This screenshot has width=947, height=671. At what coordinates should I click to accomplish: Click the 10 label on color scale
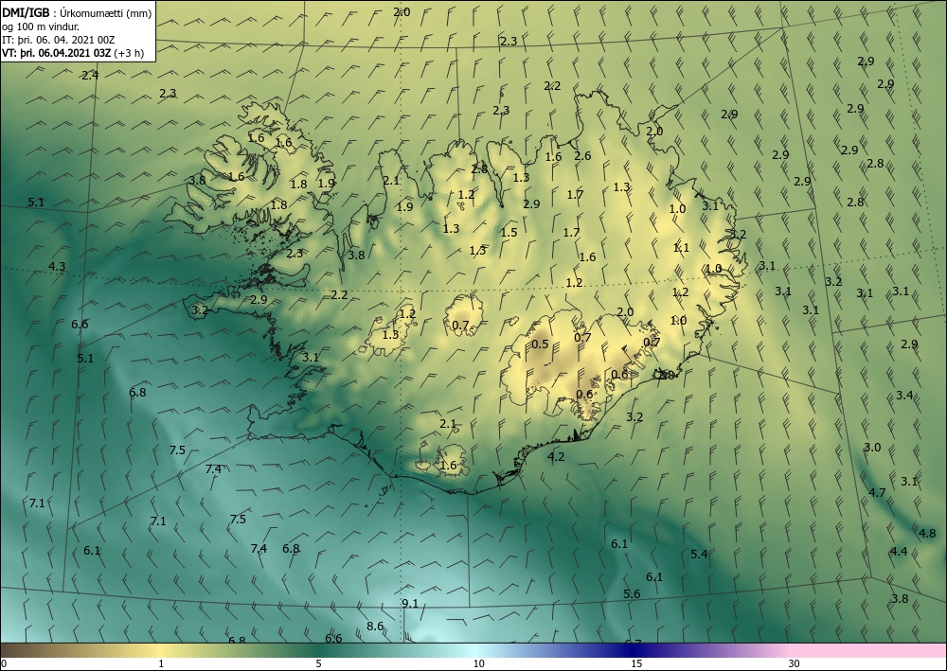tap(478, 663)
